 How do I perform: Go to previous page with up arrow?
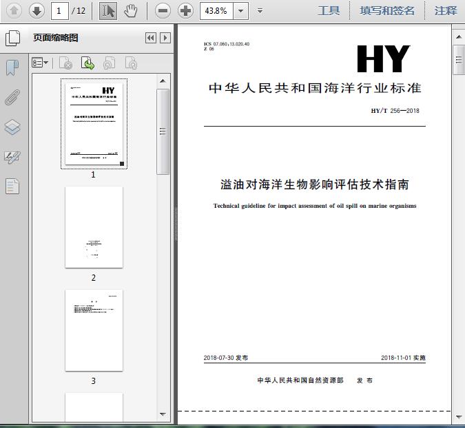14,11
